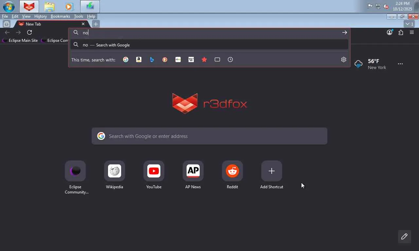Screen dimensions: 419x251
Task: Open the Eclipse Community shortcut tile
Action: (x=75, y=178)
